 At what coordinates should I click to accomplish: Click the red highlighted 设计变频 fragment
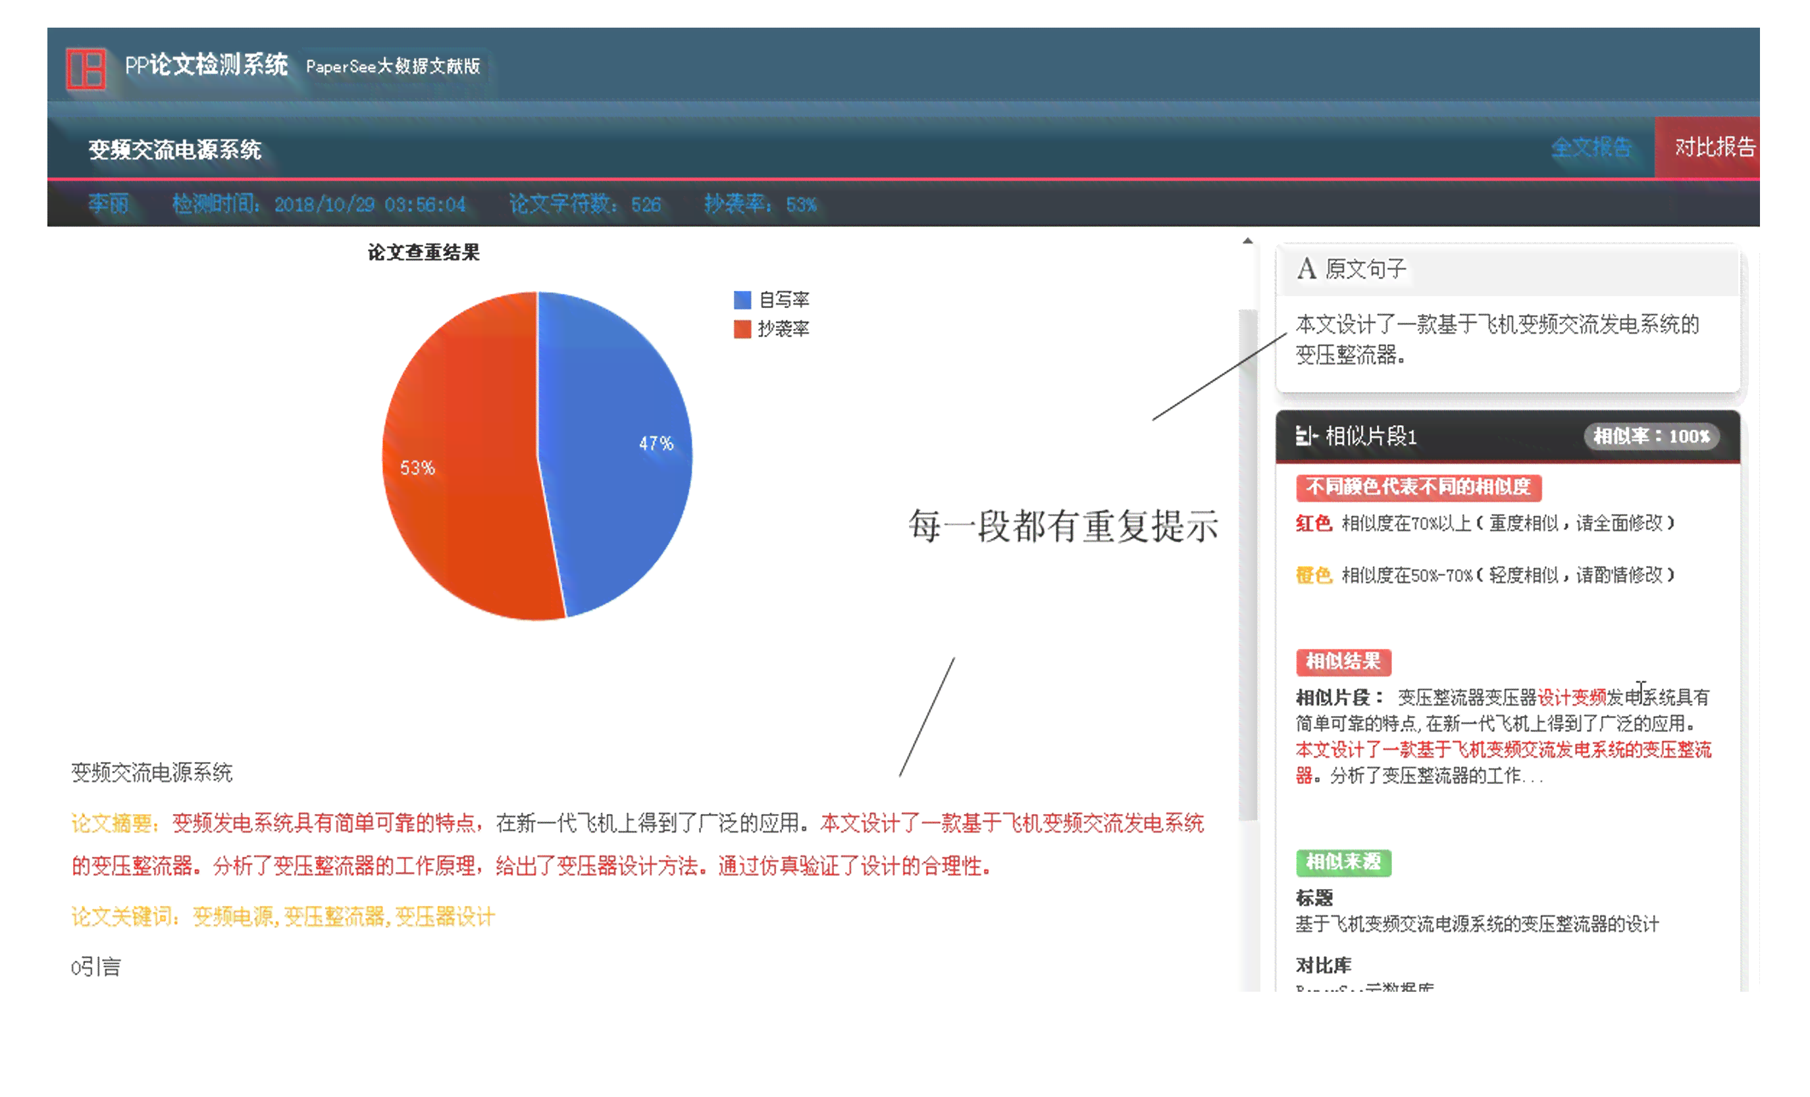point(1571,697)
